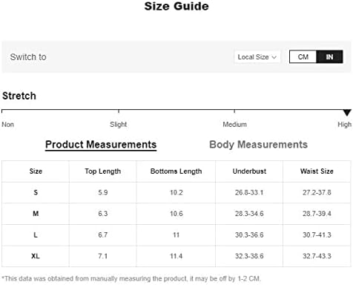Select the IN unit toggle
Image resolution: width=353 pixels, height=285 pixels.
329,57
